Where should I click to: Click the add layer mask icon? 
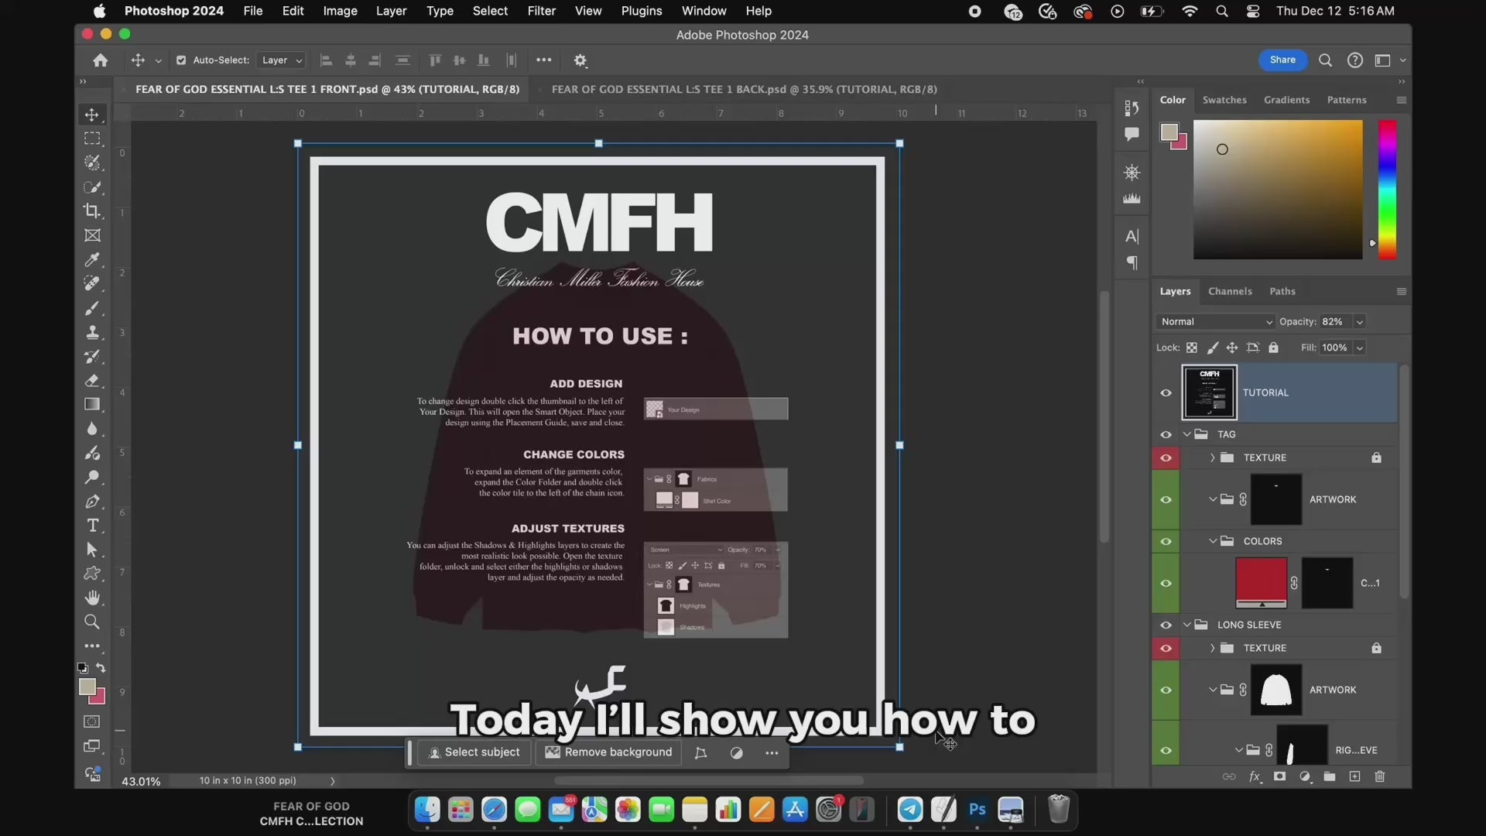coord(1279,776)
